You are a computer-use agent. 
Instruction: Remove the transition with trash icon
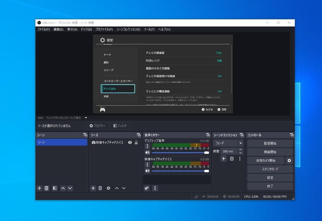tap(232, 159)
